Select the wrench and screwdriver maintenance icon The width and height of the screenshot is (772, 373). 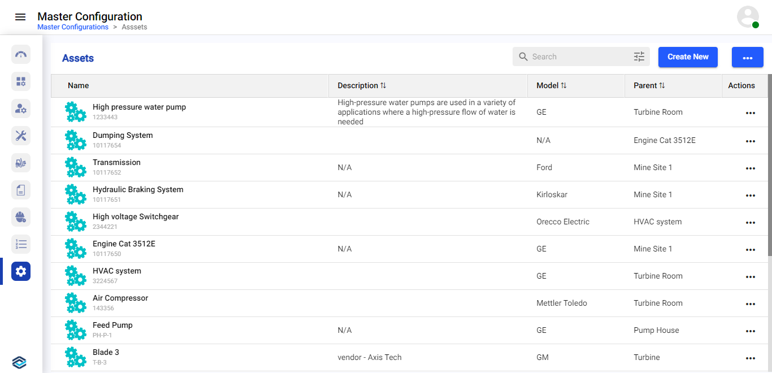[21, 136]
